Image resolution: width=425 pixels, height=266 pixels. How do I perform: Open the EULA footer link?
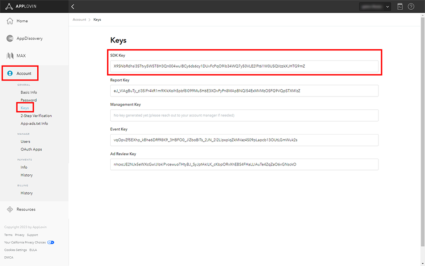pyautogui.click(x=33, y=250)
